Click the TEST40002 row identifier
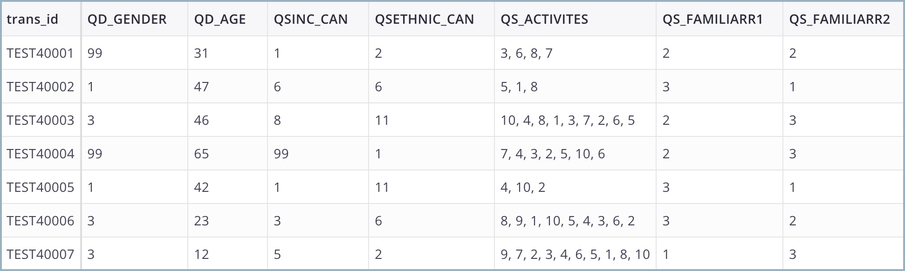 click(x=41, y=87)
